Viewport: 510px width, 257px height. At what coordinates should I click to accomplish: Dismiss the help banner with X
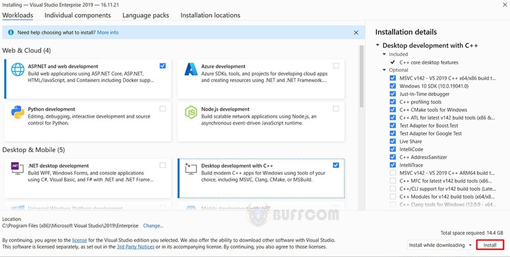[356, 33]
